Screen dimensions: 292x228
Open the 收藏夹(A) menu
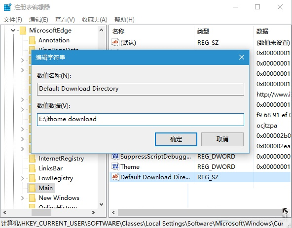coord(95,20)
